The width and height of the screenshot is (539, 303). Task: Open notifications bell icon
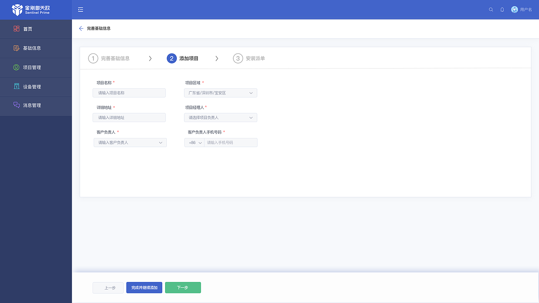tap(502, 10)
